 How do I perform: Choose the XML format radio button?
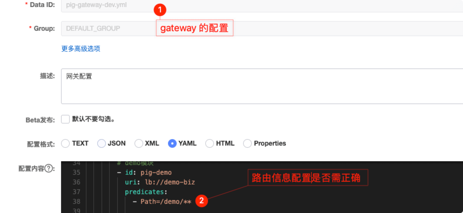139,143
